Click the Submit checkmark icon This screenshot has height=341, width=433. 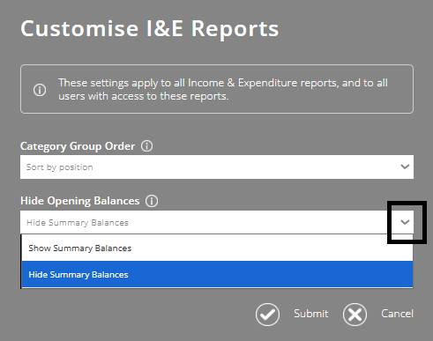[267, 315]
